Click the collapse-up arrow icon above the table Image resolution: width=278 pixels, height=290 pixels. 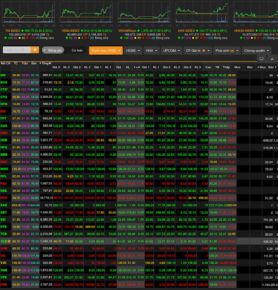pos(271,59)
